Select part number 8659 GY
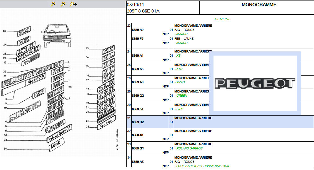 tap(138, 148)
